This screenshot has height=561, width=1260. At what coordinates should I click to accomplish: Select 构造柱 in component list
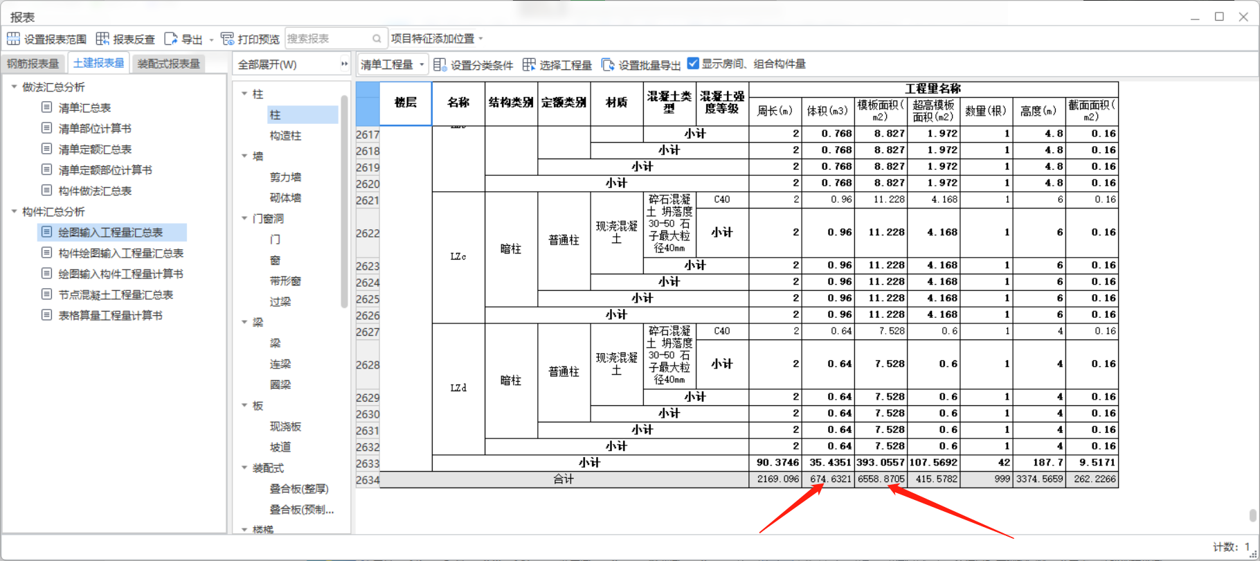click(x=285, y=136)
